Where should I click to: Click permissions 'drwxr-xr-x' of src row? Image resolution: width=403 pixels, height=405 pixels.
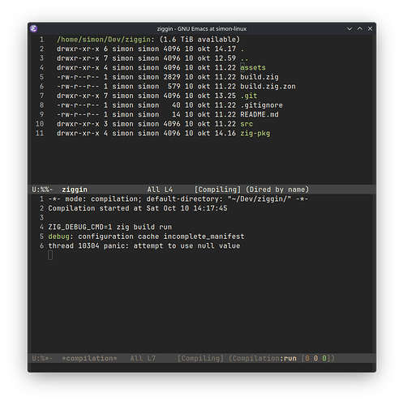click(x=78, y=124)
